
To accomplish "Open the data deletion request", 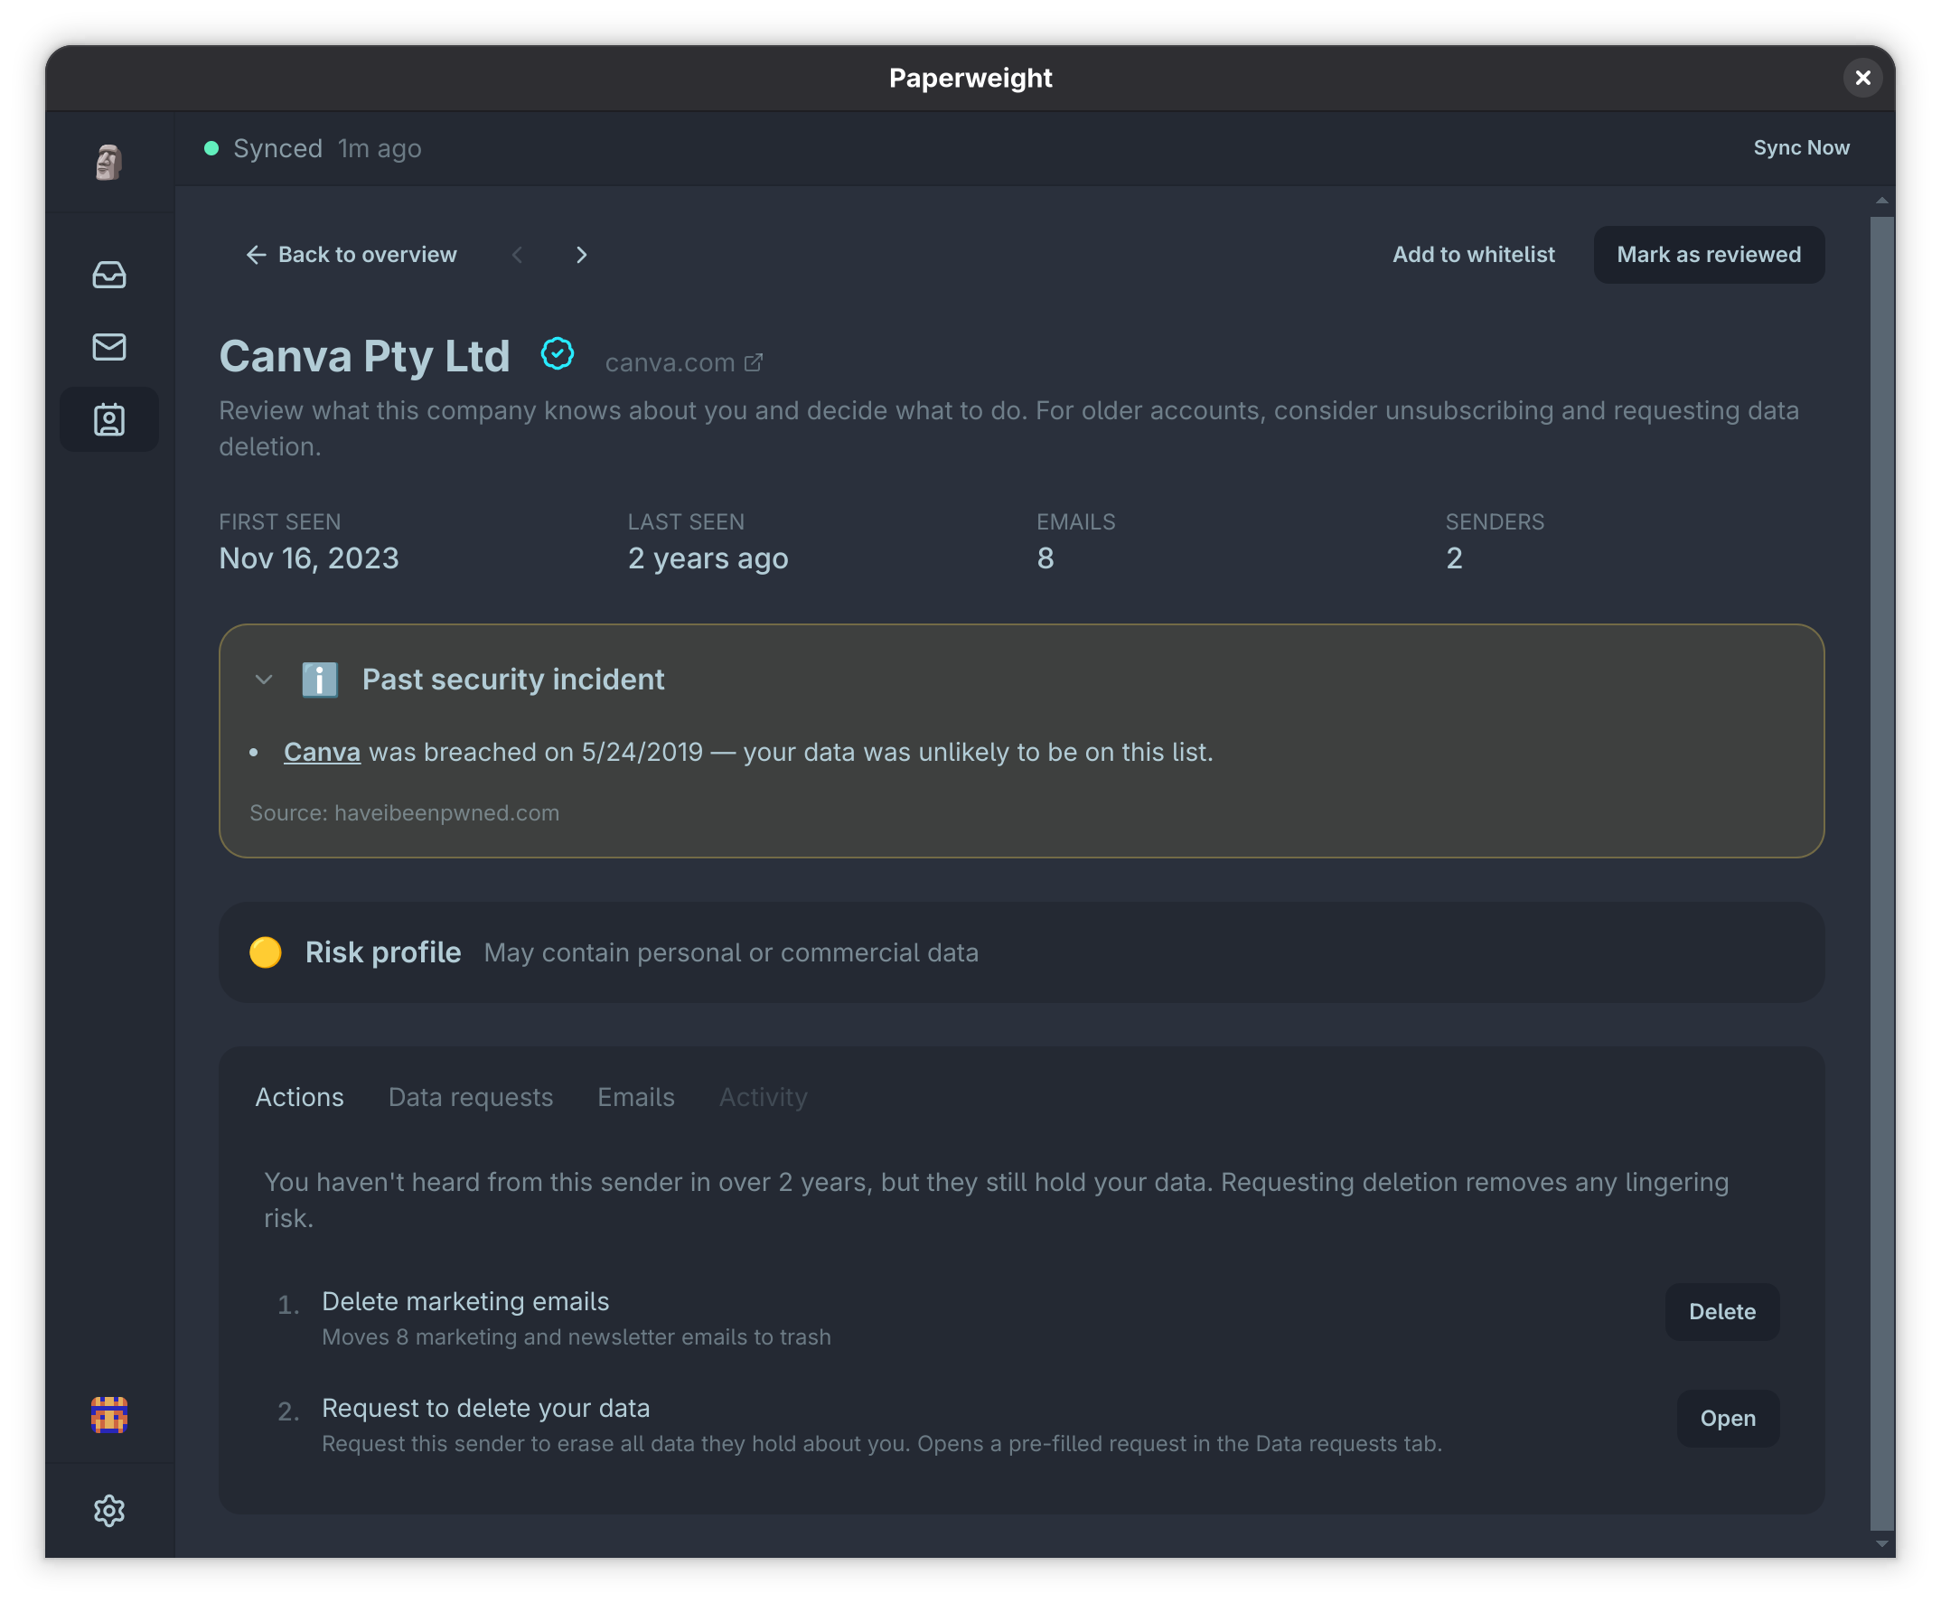I will pos(1727,1419).
